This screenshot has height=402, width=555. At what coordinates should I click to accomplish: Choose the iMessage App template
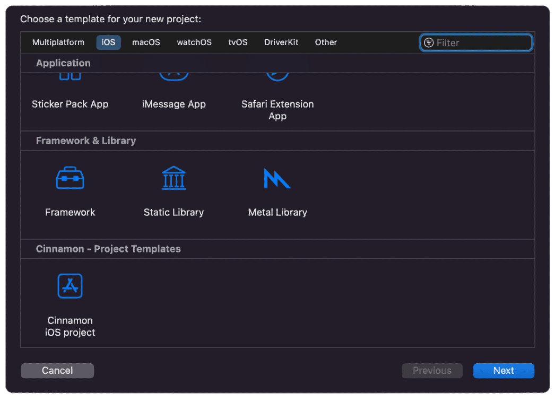click(x=174, y=104)
